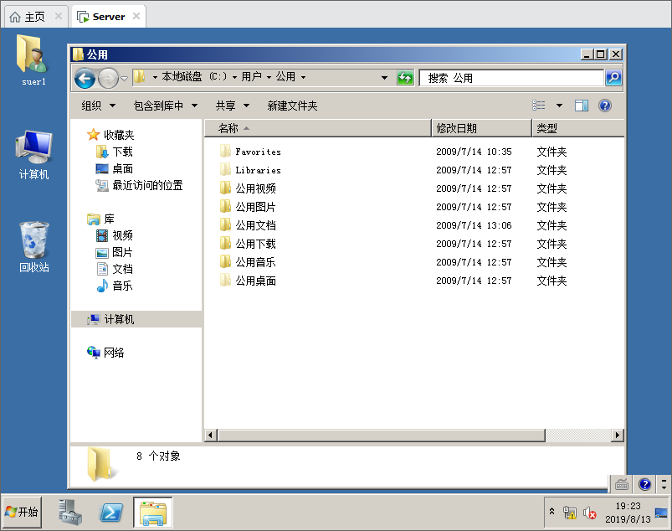Launch PowerShell from the taskbar
Viewport: 672px width, 531px height.
[x=112, y=512]
